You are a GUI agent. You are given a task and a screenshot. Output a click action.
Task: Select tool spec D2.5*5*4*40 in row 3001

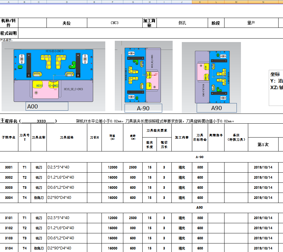click(66, 167)
